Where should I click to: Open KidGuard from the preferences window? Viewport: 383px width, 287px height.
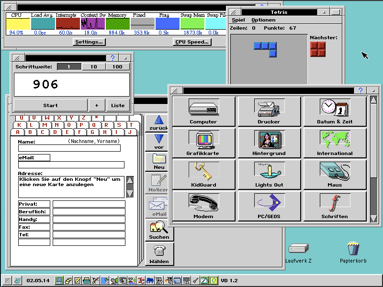203,175
